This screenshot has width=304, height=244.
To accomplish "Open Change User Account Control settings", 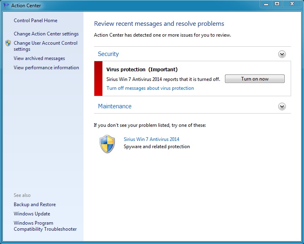I will tap(46, 46).
